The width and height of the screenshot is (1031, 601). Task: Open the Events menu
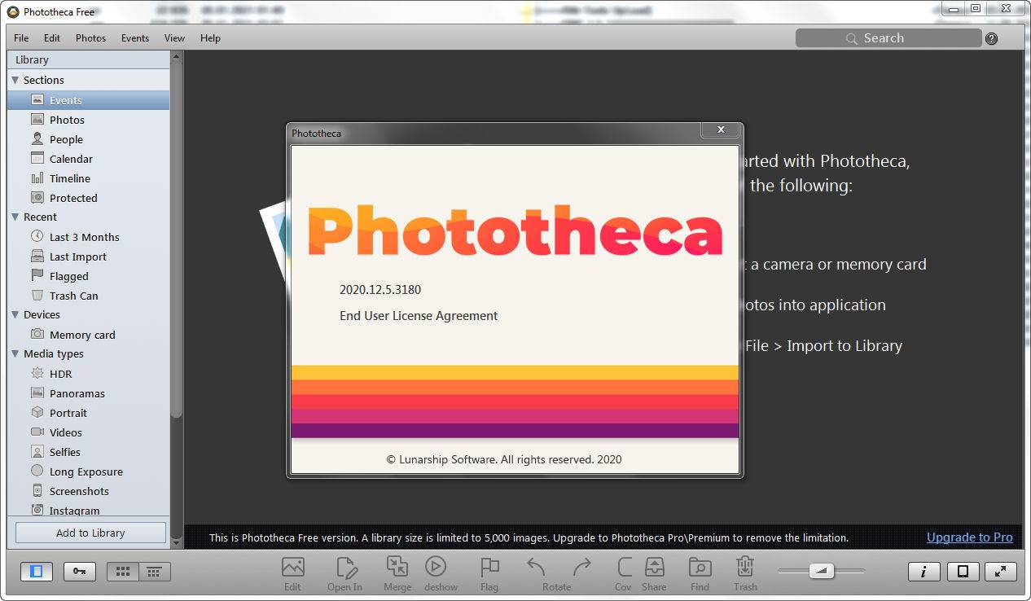tap(135, 38)
